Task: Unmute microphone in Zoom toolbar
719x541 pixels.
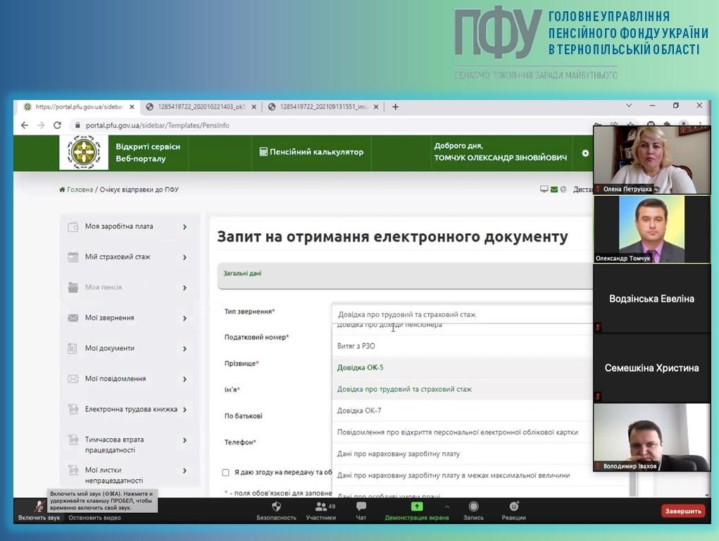Action: (x=39, y=511)
